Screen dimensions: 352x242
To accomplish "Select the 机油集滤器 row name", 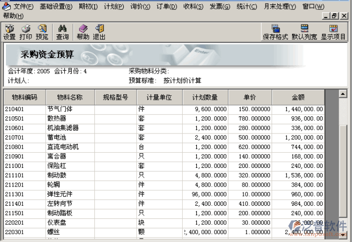I will click(70, 128).
